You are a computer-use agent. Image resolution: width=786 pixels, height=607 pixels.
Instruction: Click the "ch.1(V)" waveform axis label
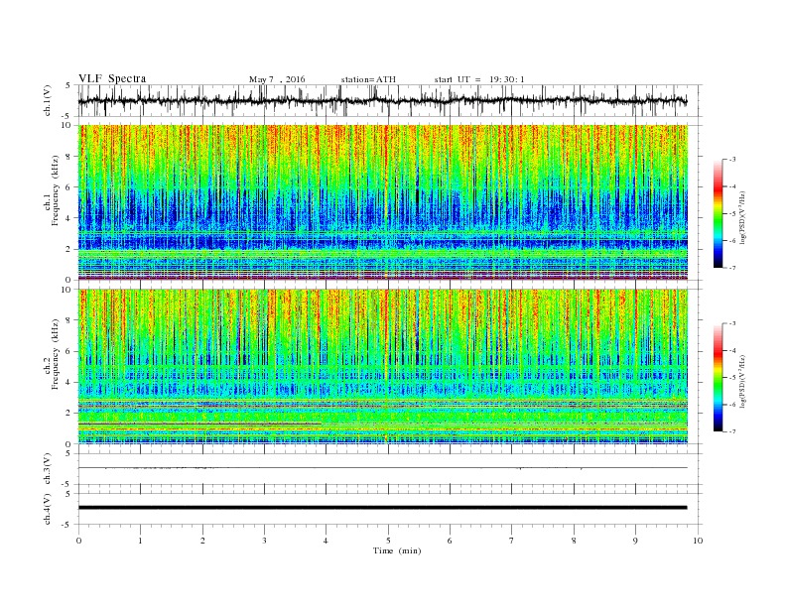pos(47,100)
